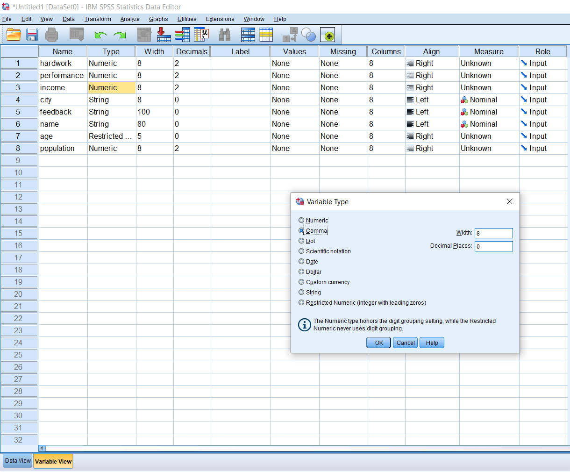Open the Graphs menu
The image size is (570, 472).
[158, 19]
